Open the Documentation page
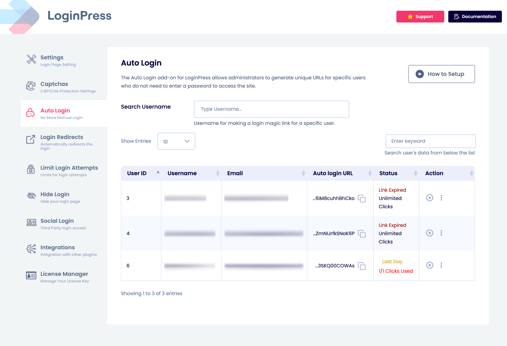 tap(475, 16)
